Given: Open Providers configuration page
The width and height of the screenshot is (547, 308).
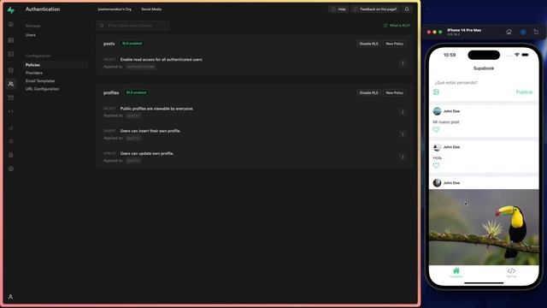Looking at the screenshot, I should [x=34, y=73].
